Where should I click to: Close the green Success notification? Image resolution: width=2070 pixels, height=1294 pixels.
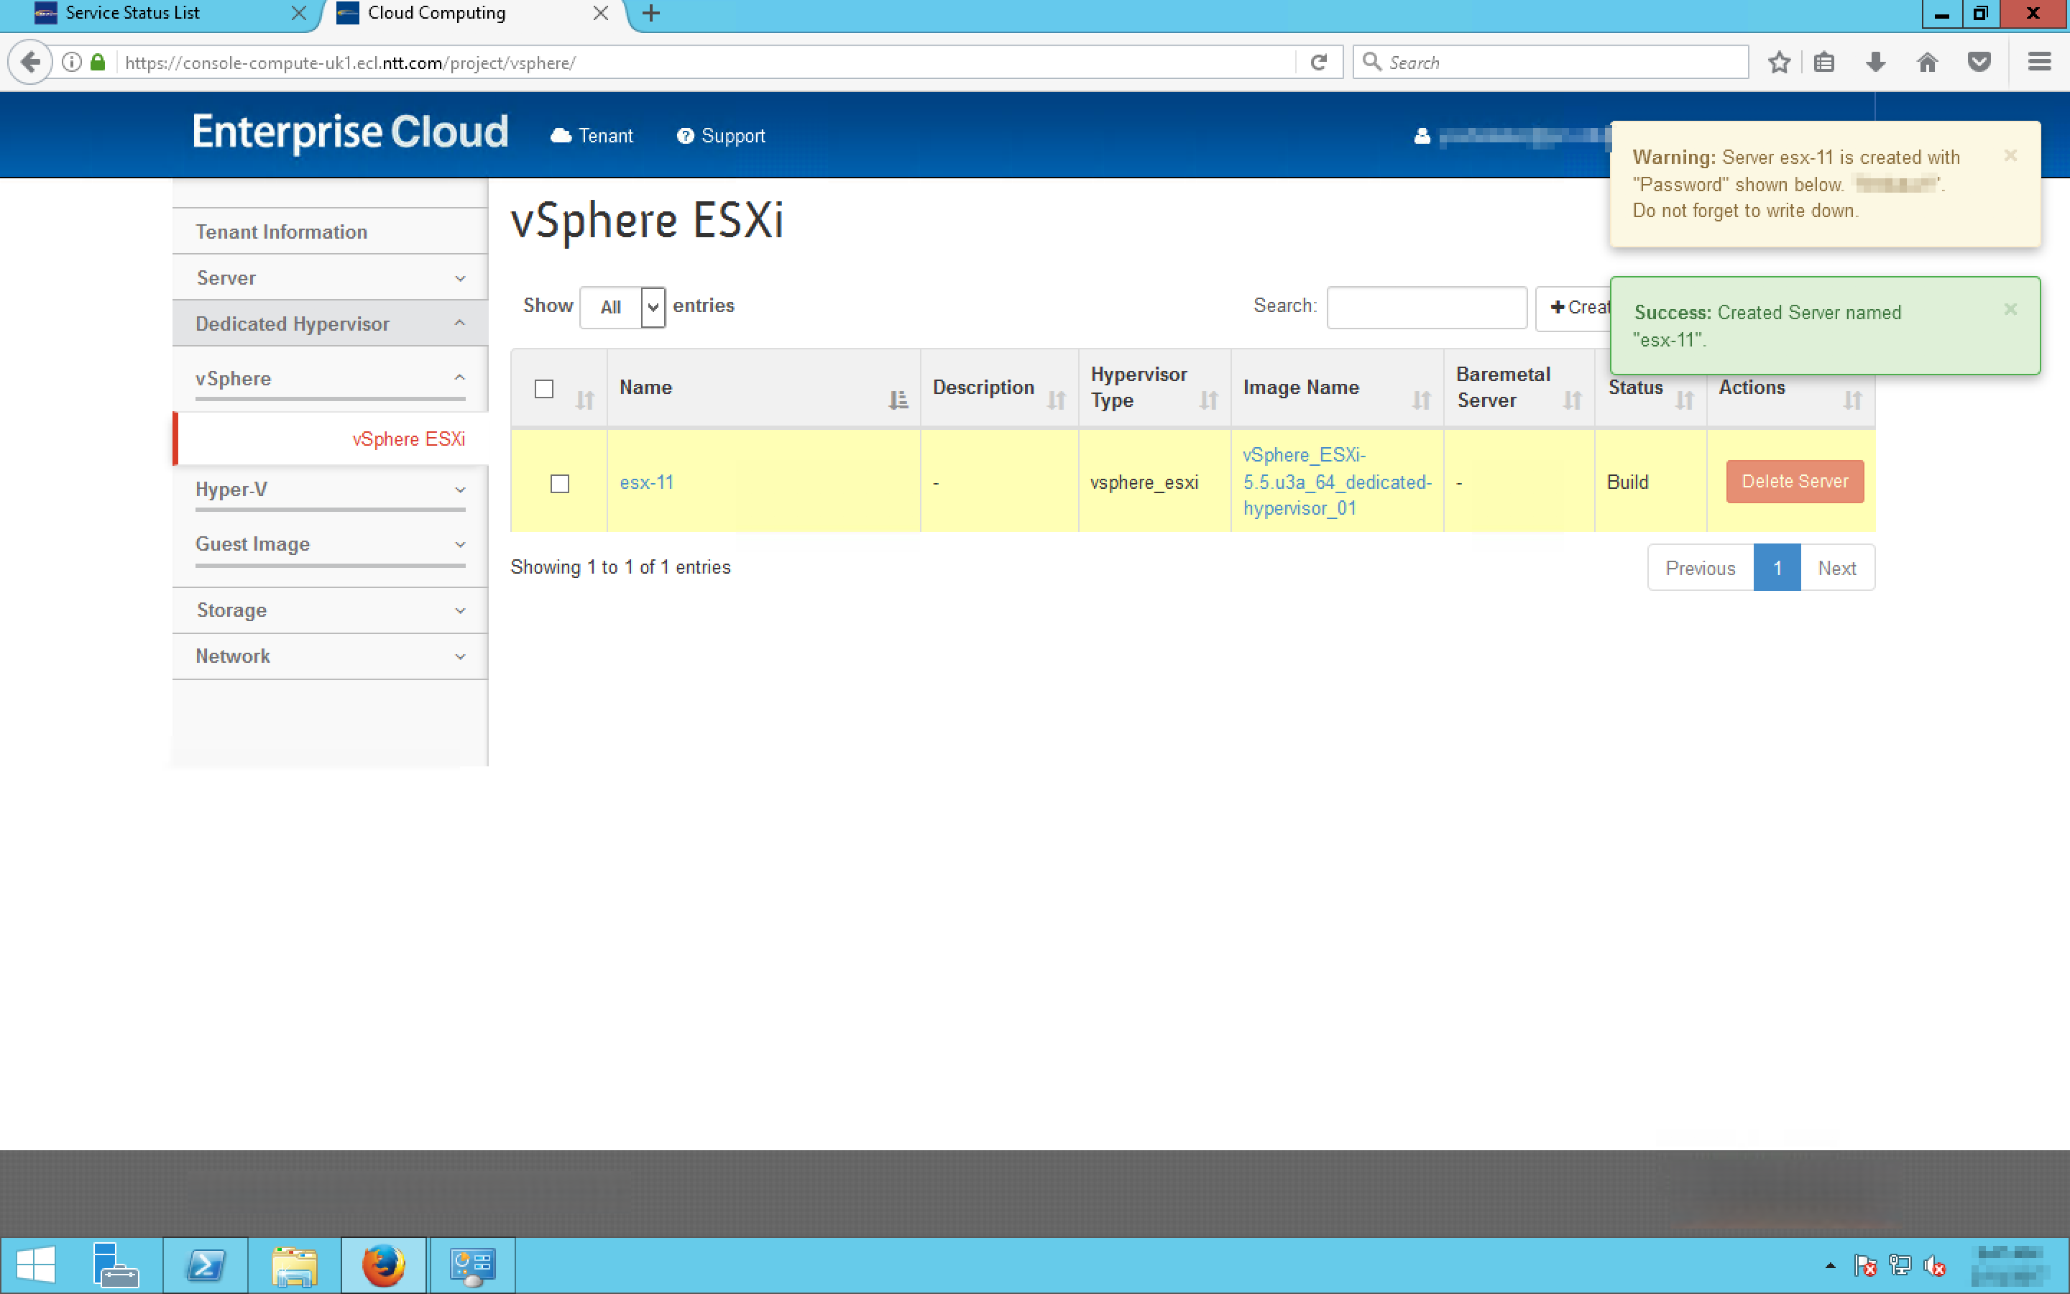tap(2010, 310)
